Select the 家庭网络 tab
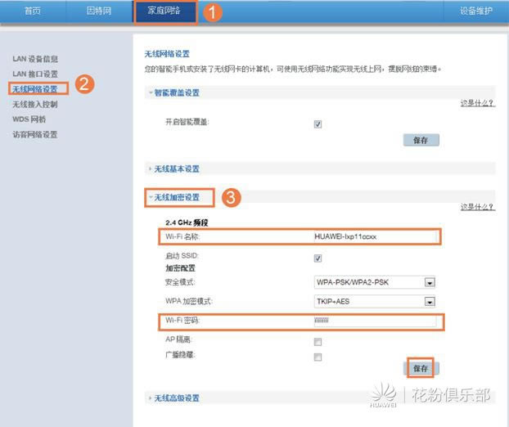The width and height of the screenshot is (509, 427). coord(164,11)
